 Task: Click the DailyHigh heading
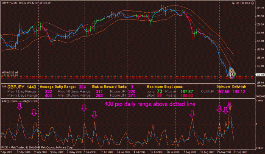point(239,87)
